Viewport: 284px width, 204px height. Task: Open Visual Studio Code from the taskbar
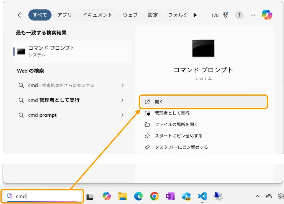(x=202, y=196)
